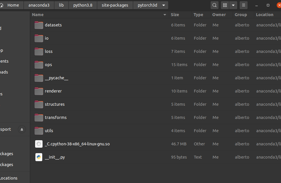This screenshot has width=281, height=183.
Task: Open the transforms folder
Action: pos(56,117)
